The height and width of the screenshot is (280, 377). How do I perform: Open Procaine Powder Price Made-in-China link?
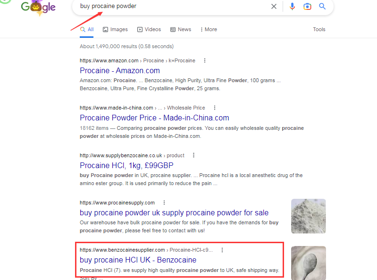154,118
